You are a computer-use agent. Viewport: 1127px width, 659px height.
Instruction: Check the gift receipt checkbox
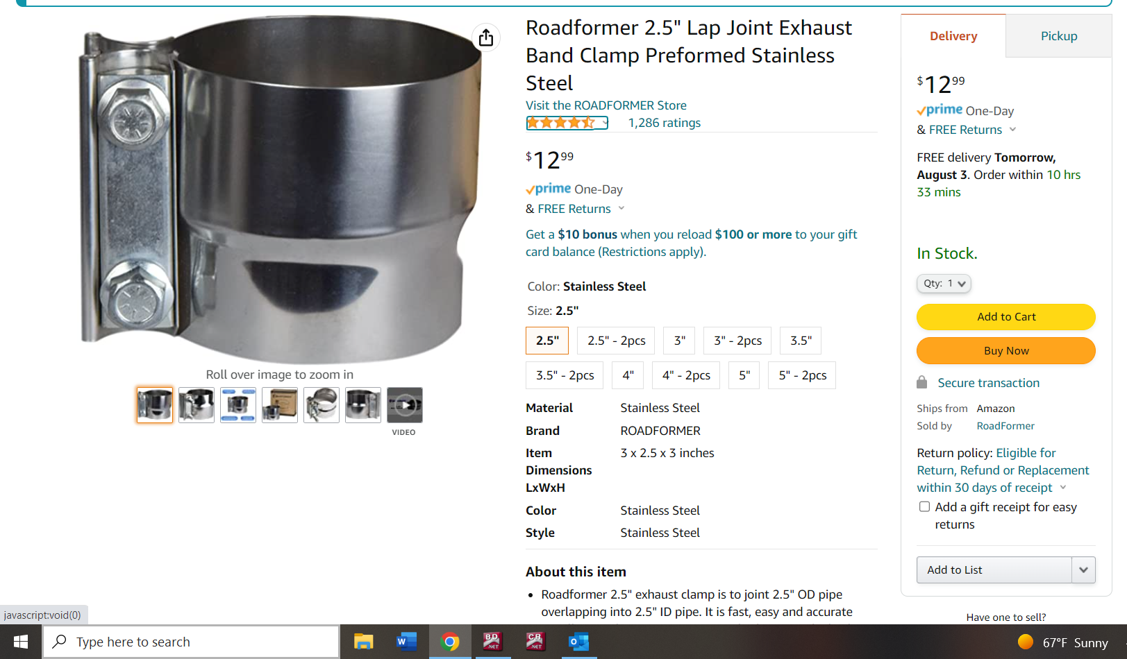[x=924, y=507]
